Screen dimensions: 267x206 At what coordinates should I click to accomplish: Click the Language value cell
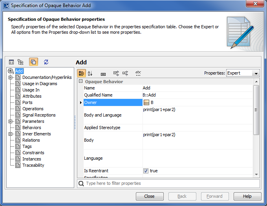point(198,159)
